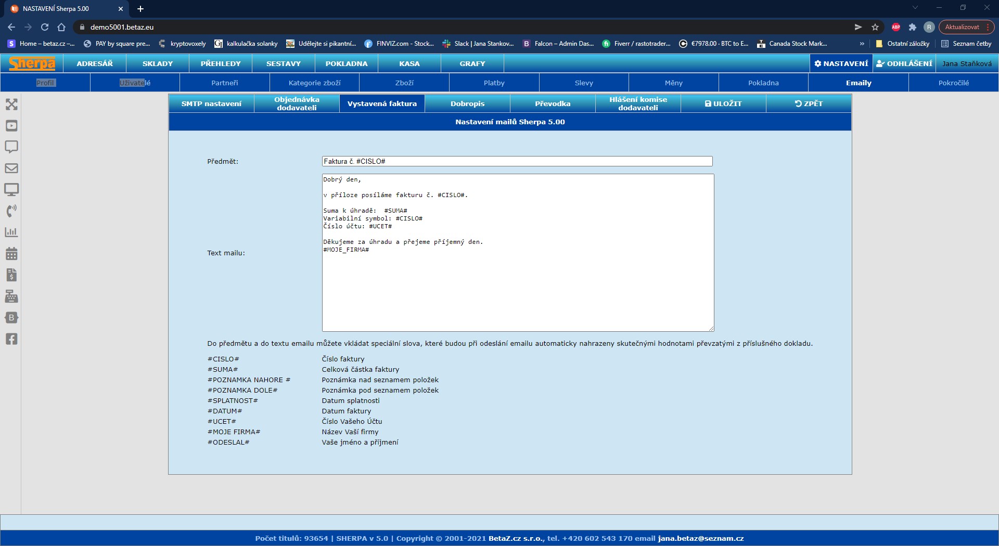Click the phone call sidebar icon

[11, 211]
